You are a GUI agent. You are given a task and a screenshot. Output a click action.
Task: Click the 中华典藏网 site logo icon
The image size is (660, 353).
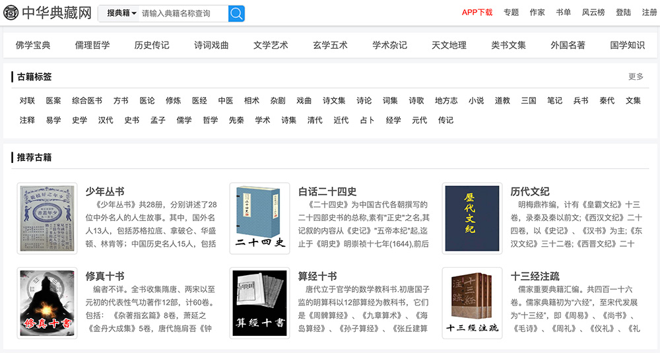(x=11, y=13)
